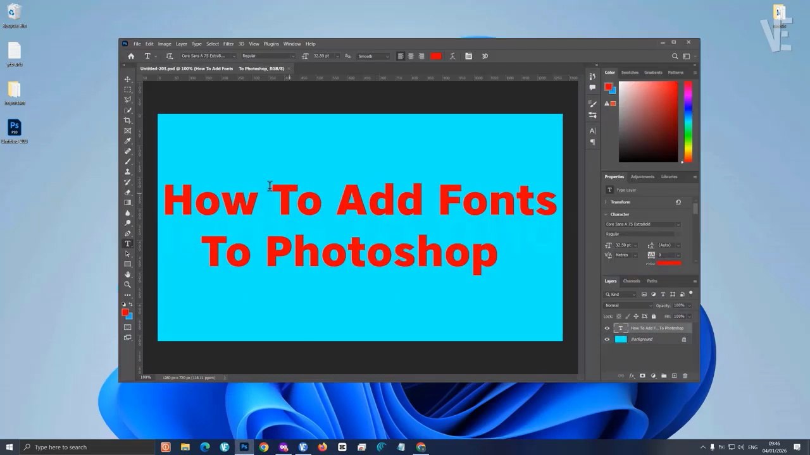
Task: Switch to the Swatches tab
Action: pyautogui.click(x=630, y=73)
